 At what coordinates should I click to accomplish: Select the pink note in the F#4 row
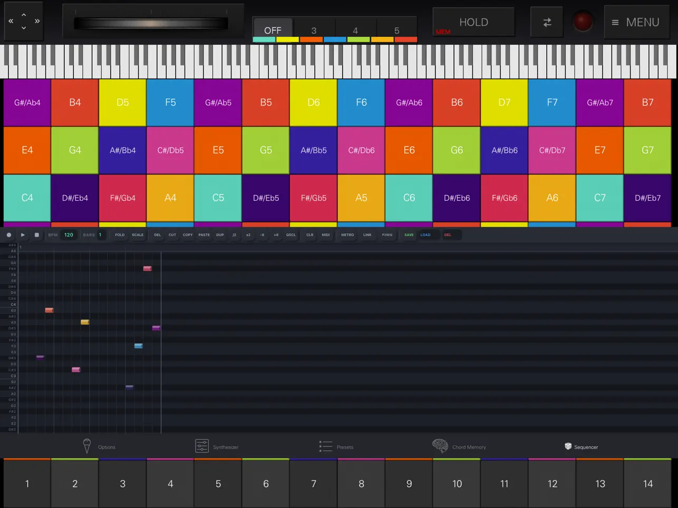coord(148,269)
